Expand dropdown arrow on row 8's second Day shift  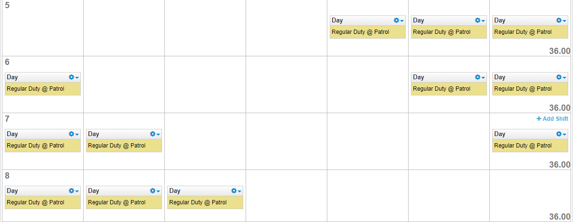tap(158, 191)
